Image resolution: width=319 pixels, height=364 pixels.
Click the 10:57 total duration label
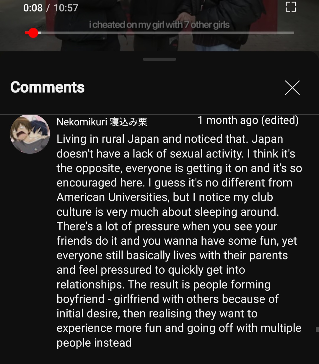tap(66, 8)
